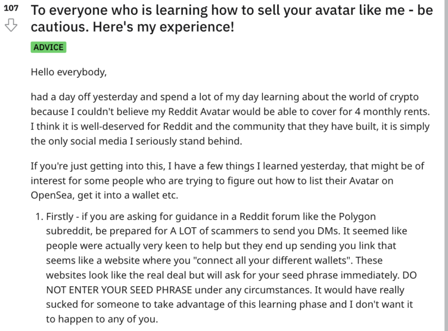Image resolution: width=448 pixels, height=331 pixels.
Task: Downvote the post with the down arrow
Action: pos(11,25)
